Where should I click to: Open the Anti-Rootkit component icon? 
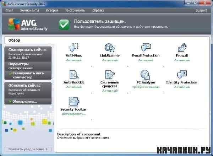pos(74,74)
